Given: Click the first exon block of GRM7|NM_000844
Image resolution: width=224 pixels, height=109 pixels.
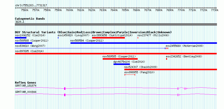Looking at the screenshot, I should 65,95.
